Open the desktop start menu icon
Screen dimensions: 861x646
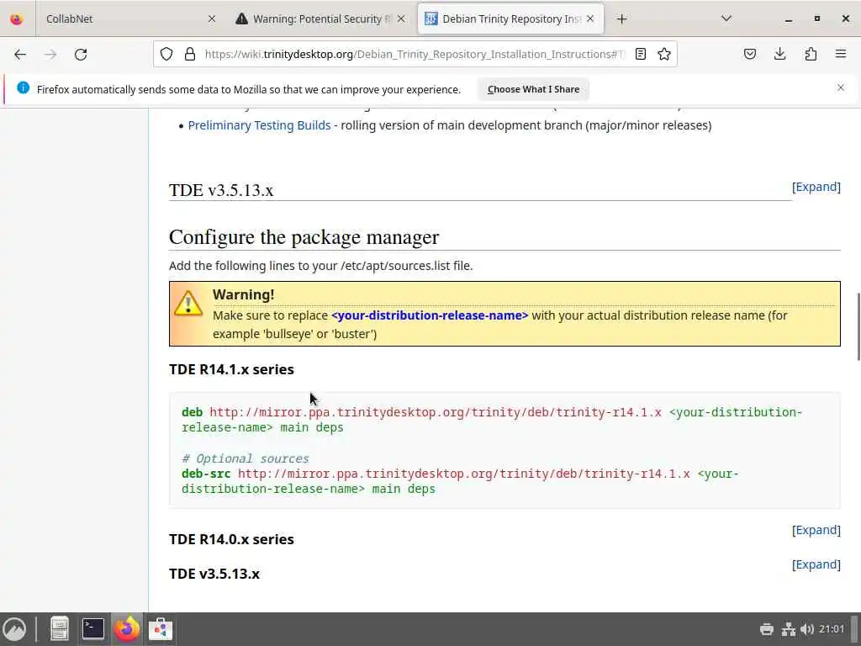click(x=14, y=629)
